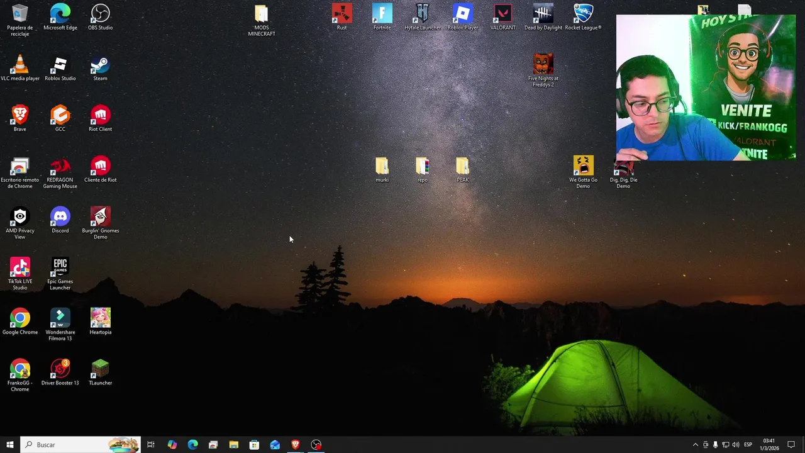The height and width of the screenshot is (453, 805).
Task: Click the microphone tray icon
Action: 715,445
